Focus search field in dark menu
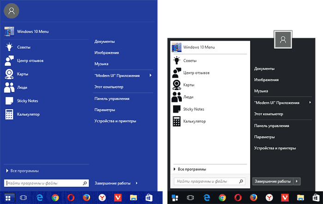 click(x=209, y=181)
